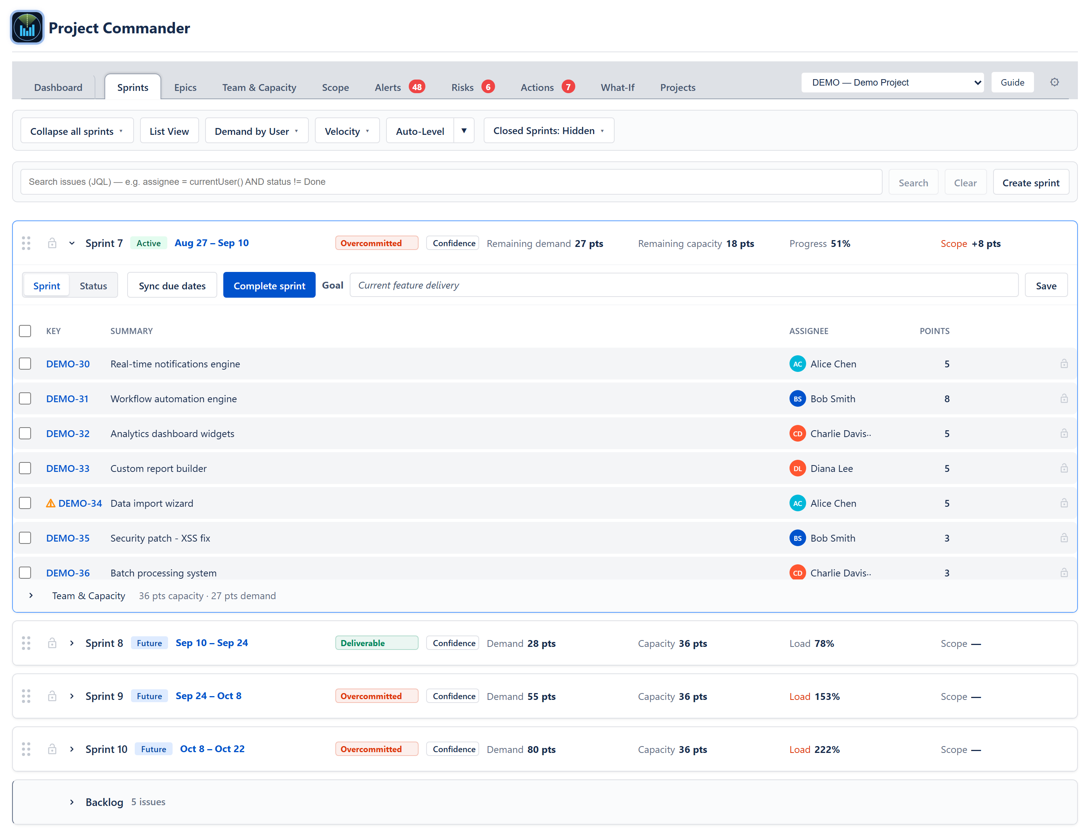Viewport: 1090px width, 837px height.
Task: Open Collapse all sprints dropdown
Action: coord(77,131)
